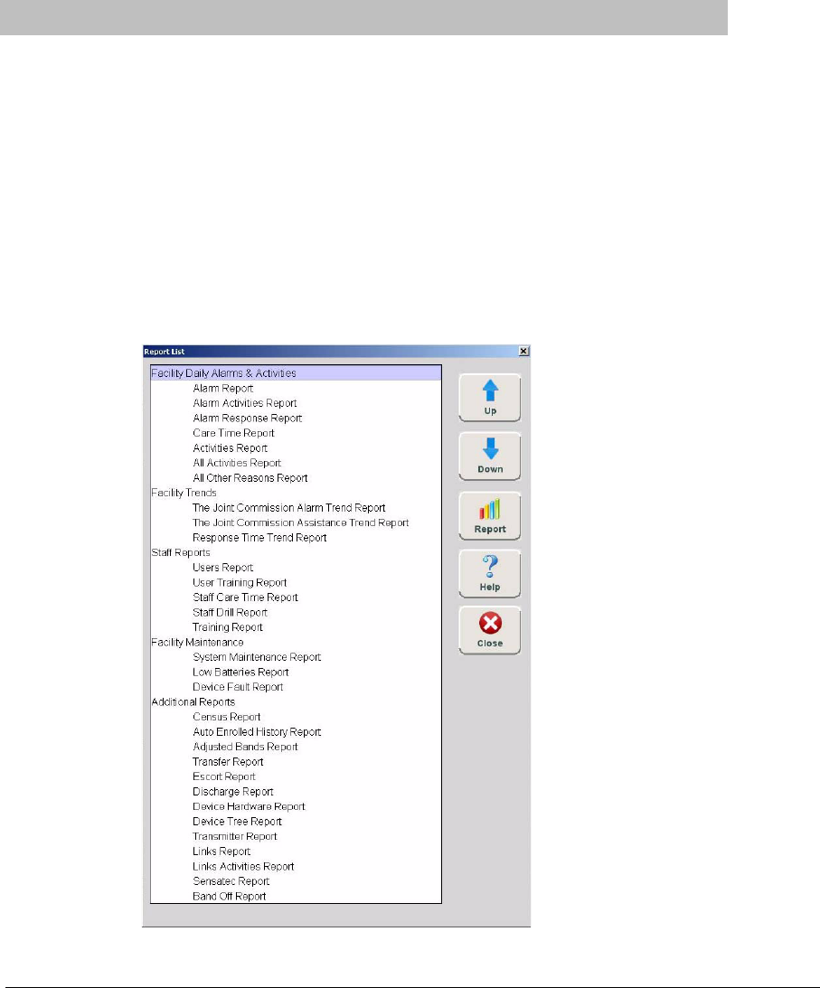Screen dimensions: 820x988
Task: Select The Joint Commission Assistance Trend Report
Action: click(x=301, y=523)
